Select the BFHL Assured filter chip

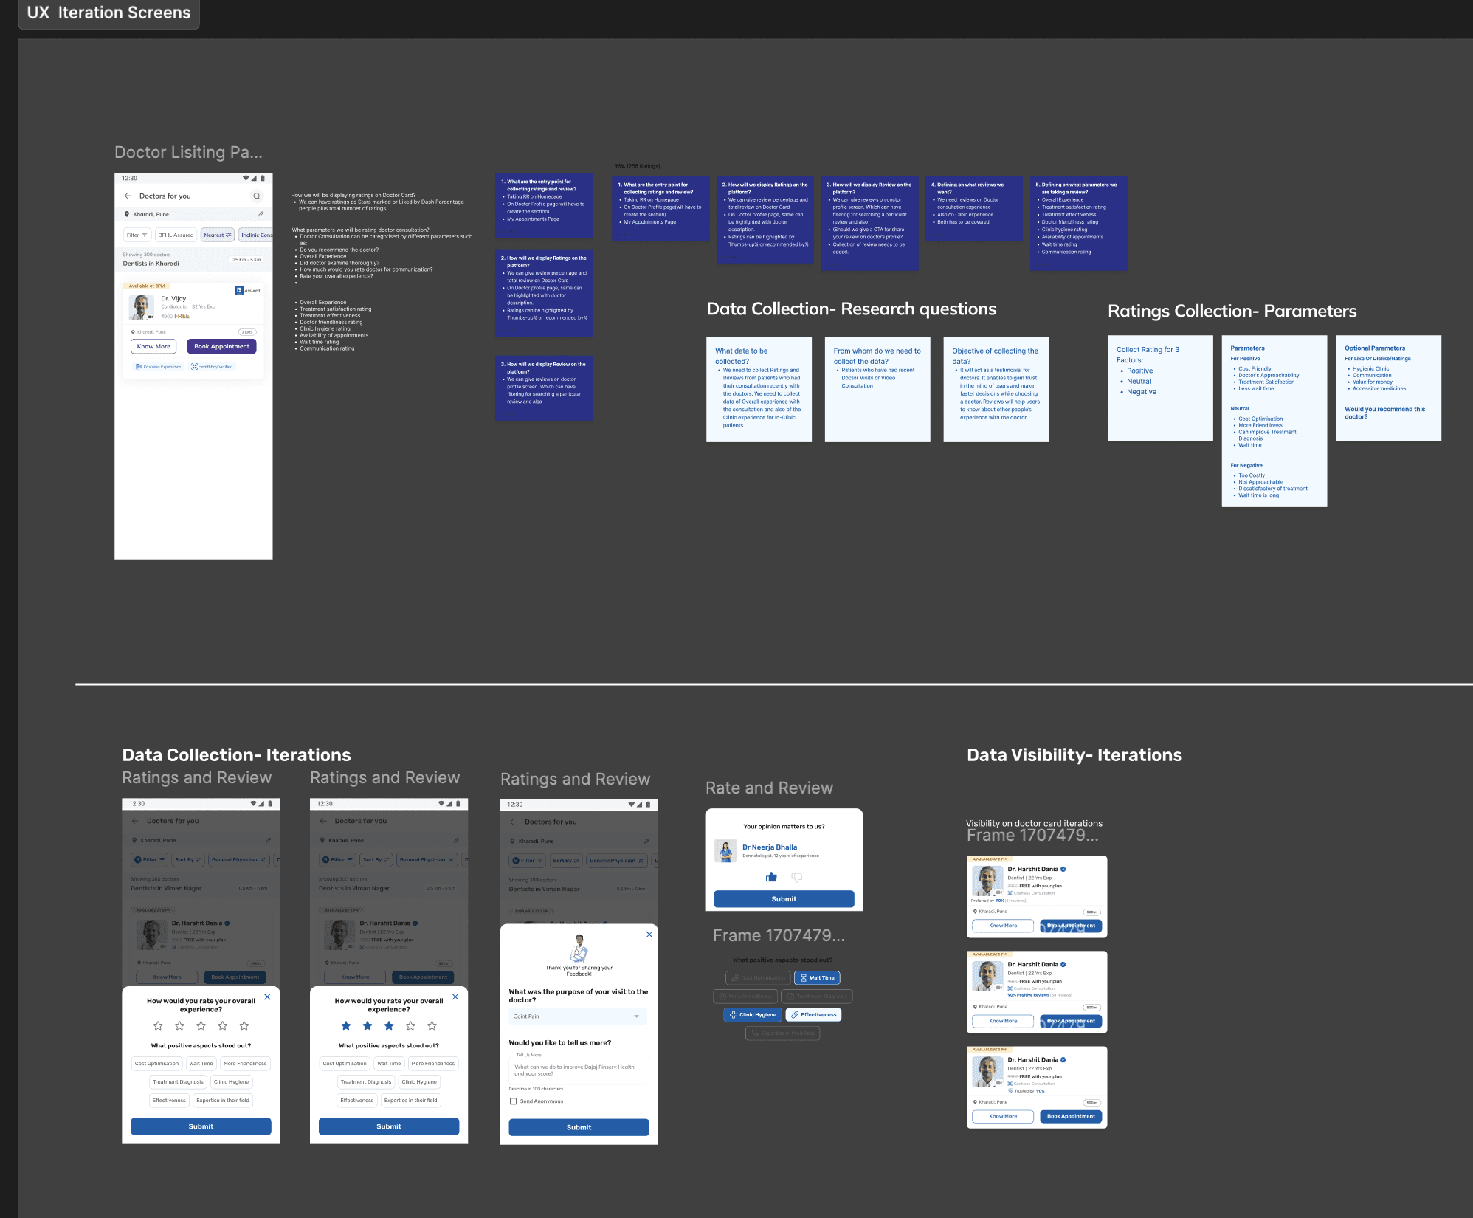point(176,235)
